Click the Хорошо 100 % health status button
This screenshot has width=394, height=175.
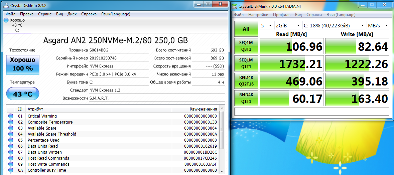23,64
